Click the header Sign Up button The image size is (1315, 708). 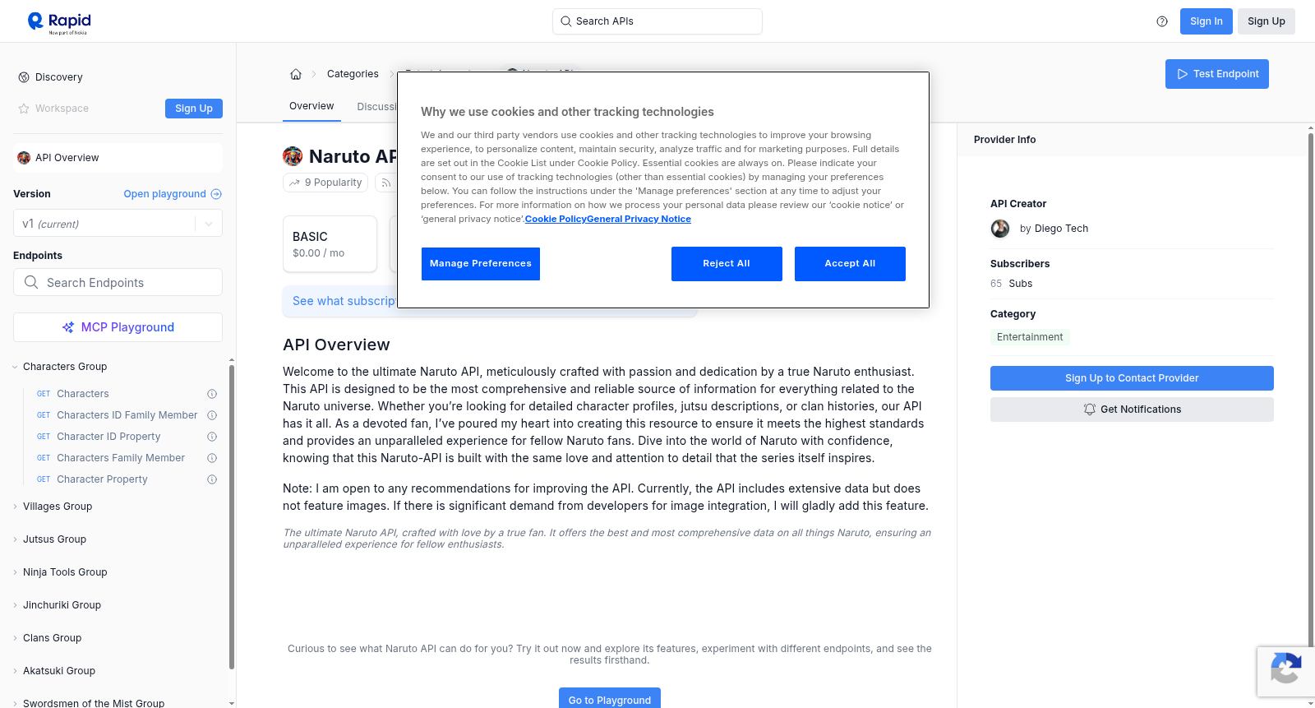point(1267,21)
